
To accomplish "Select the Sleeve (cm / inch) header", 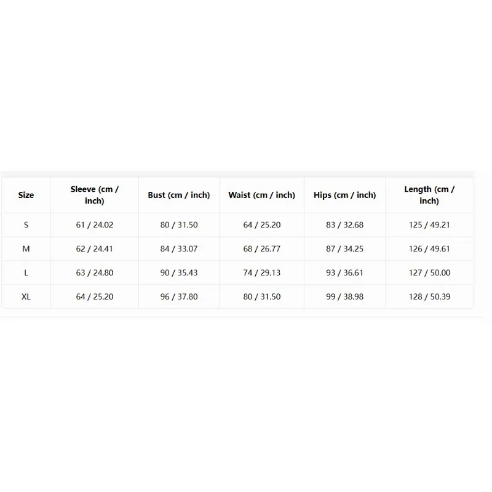I will [x=95, y=195].
